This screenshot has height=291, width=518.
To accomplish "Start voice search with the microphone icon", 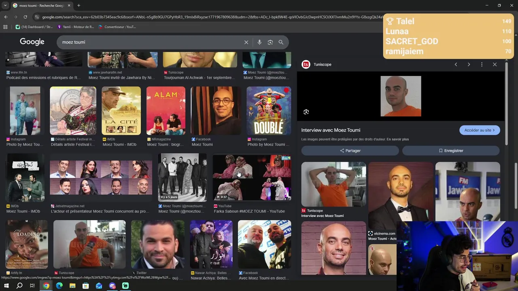I will point(259,42).
